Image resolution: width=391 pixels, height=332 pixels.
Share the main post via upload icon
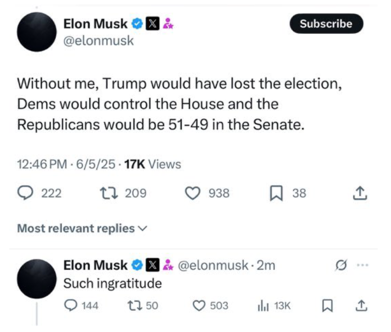360,194
